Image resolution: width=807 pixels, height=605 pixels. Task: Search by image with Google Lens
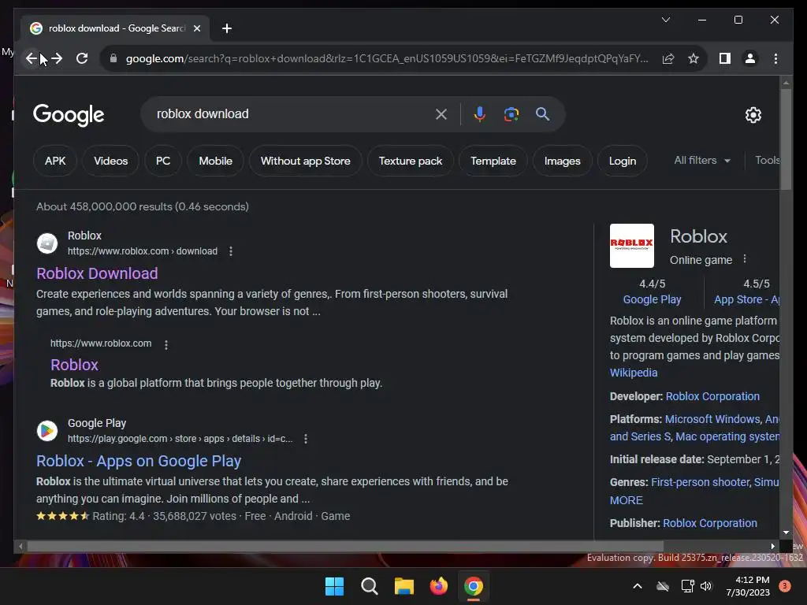(511, 114)
